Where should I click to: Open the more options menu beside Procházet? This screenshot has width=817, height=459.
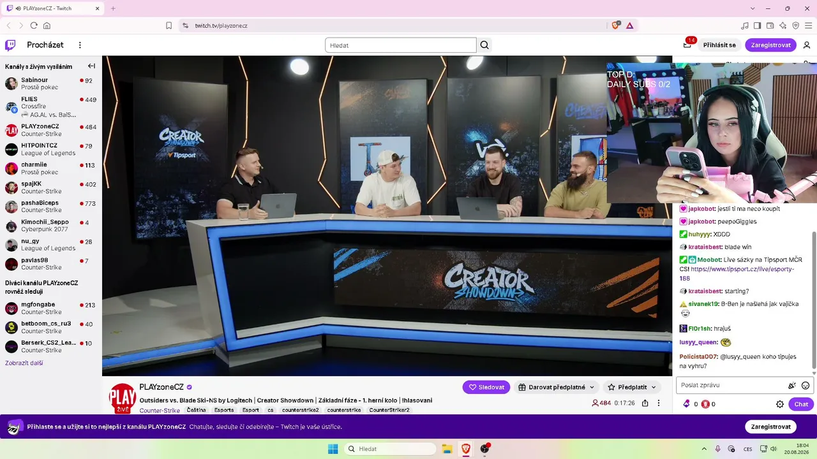tap(80, 45)
